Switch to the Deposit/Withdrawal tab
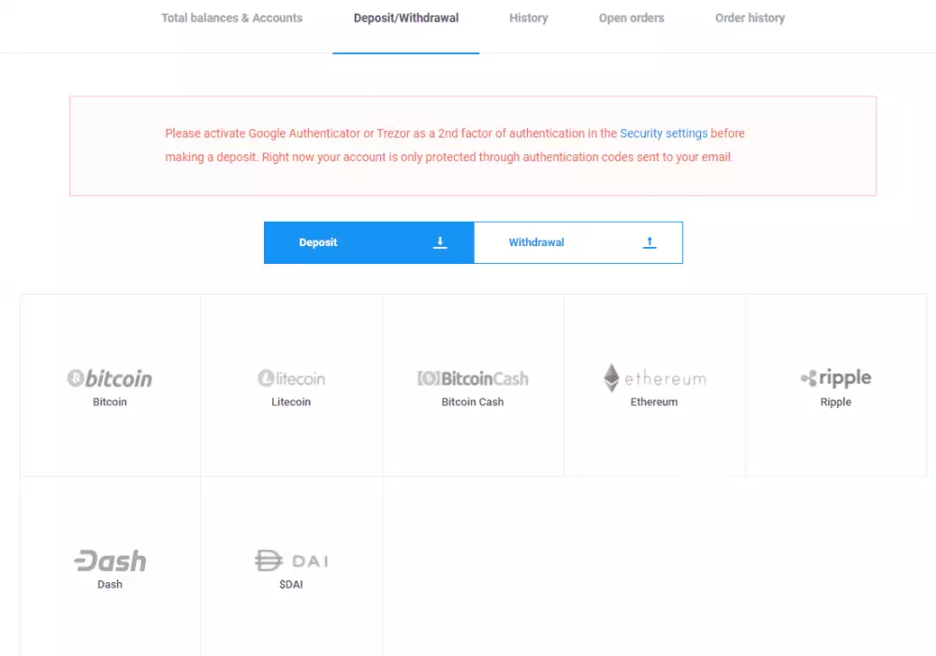The width and height of the screenshot is (936, 656). point(405,17)
